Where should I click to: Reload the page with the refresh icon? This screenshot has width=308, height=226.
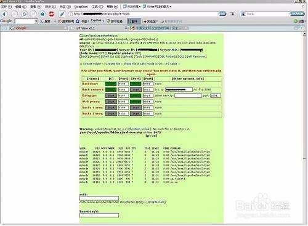[25, 14]
